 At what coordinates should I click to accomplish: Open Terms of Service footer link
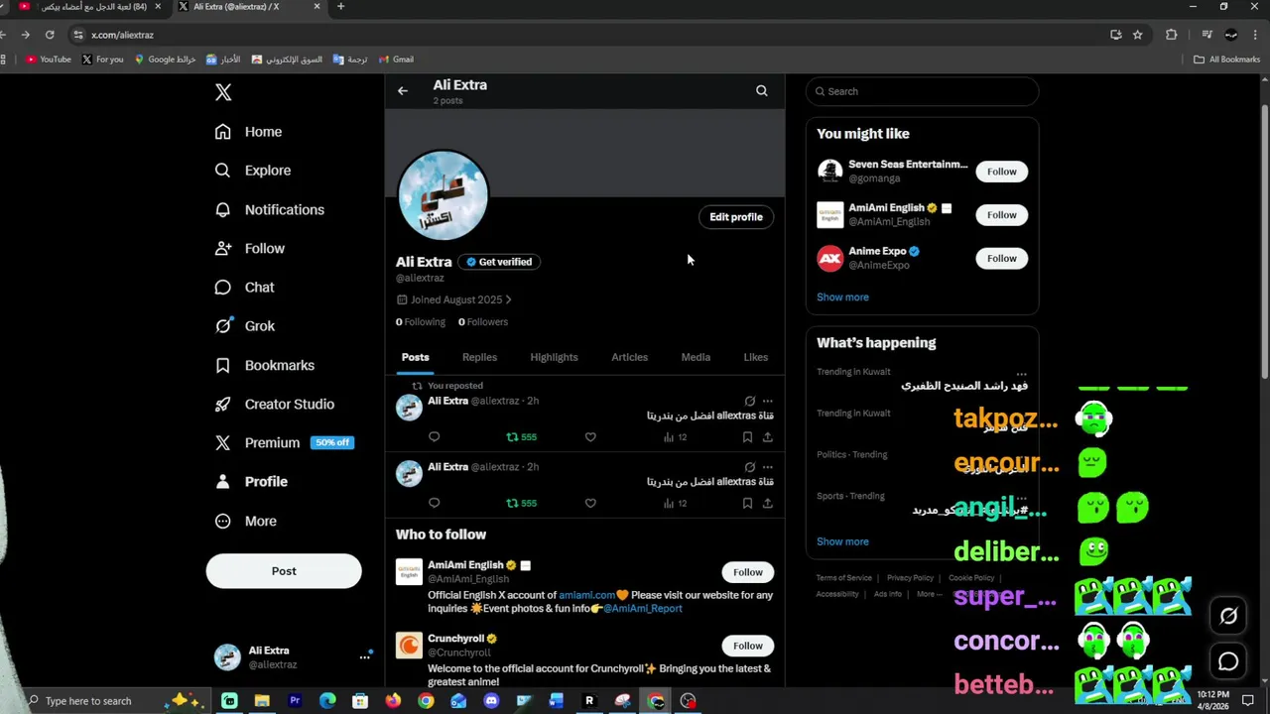[x=844, y=578]
